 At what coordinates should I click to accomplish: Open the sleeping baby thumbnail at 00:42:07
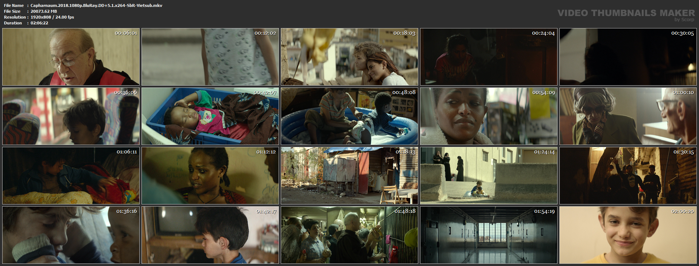coord(210,116)
